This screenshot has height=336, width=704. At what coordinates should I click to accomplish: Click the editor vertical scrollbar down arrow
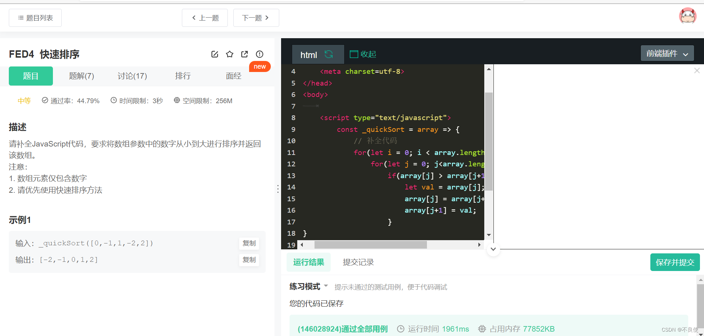[x=489, y=235]
